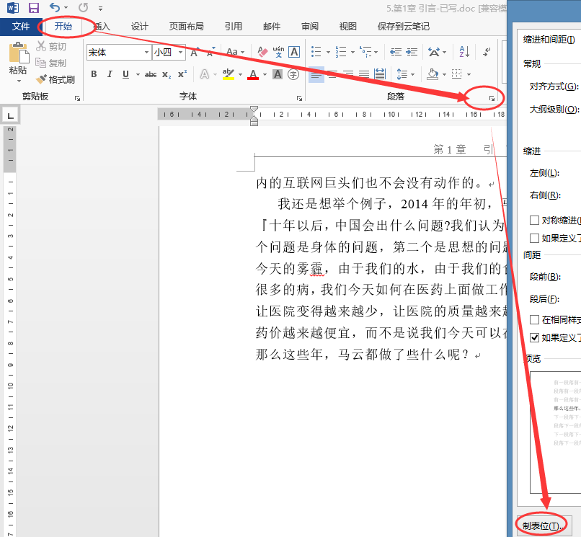Open the 页面布局 ribbon tab
The width and height of the screenshot is (581, 537).
coord(187,27)
